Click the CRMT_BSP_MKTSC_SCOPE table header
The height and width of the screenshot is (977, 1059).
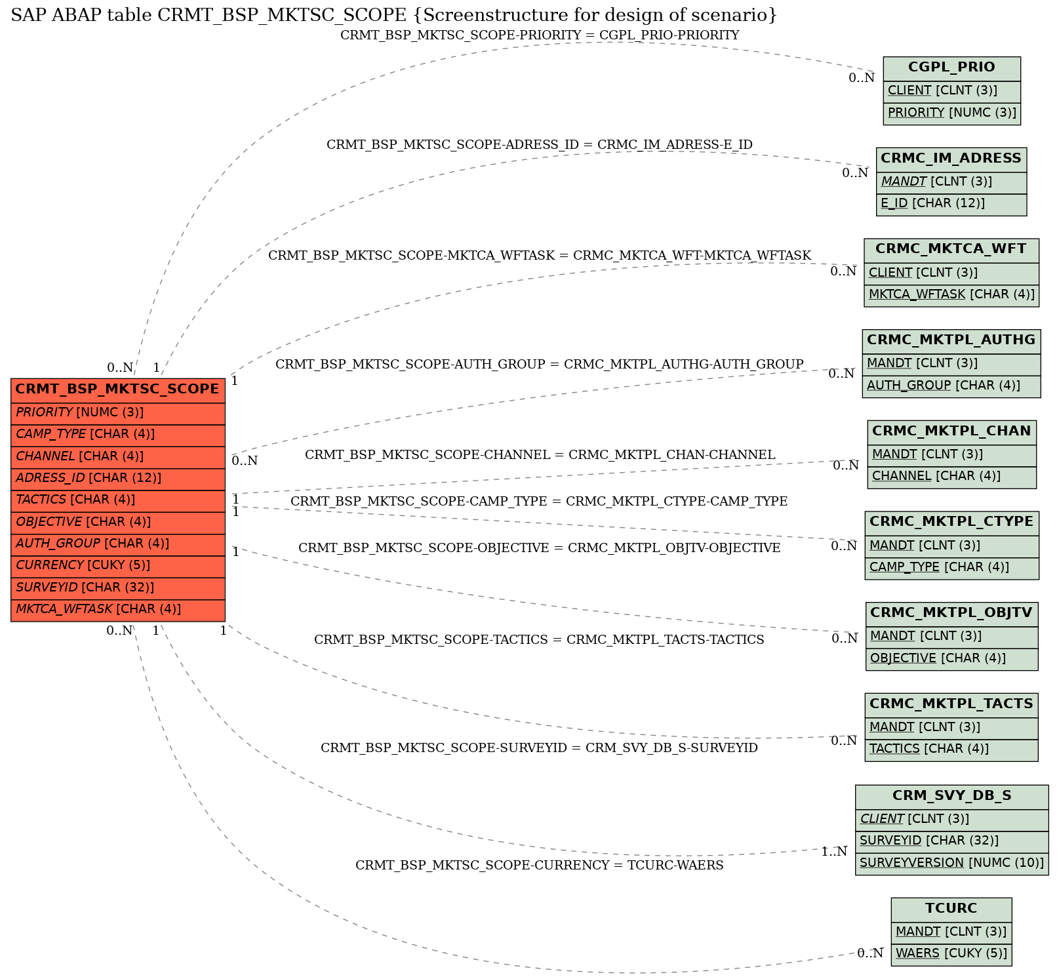point(118,390)
